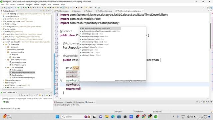
Task: Click the Open Perspective icon top right
Action: [x=208, y=8]
